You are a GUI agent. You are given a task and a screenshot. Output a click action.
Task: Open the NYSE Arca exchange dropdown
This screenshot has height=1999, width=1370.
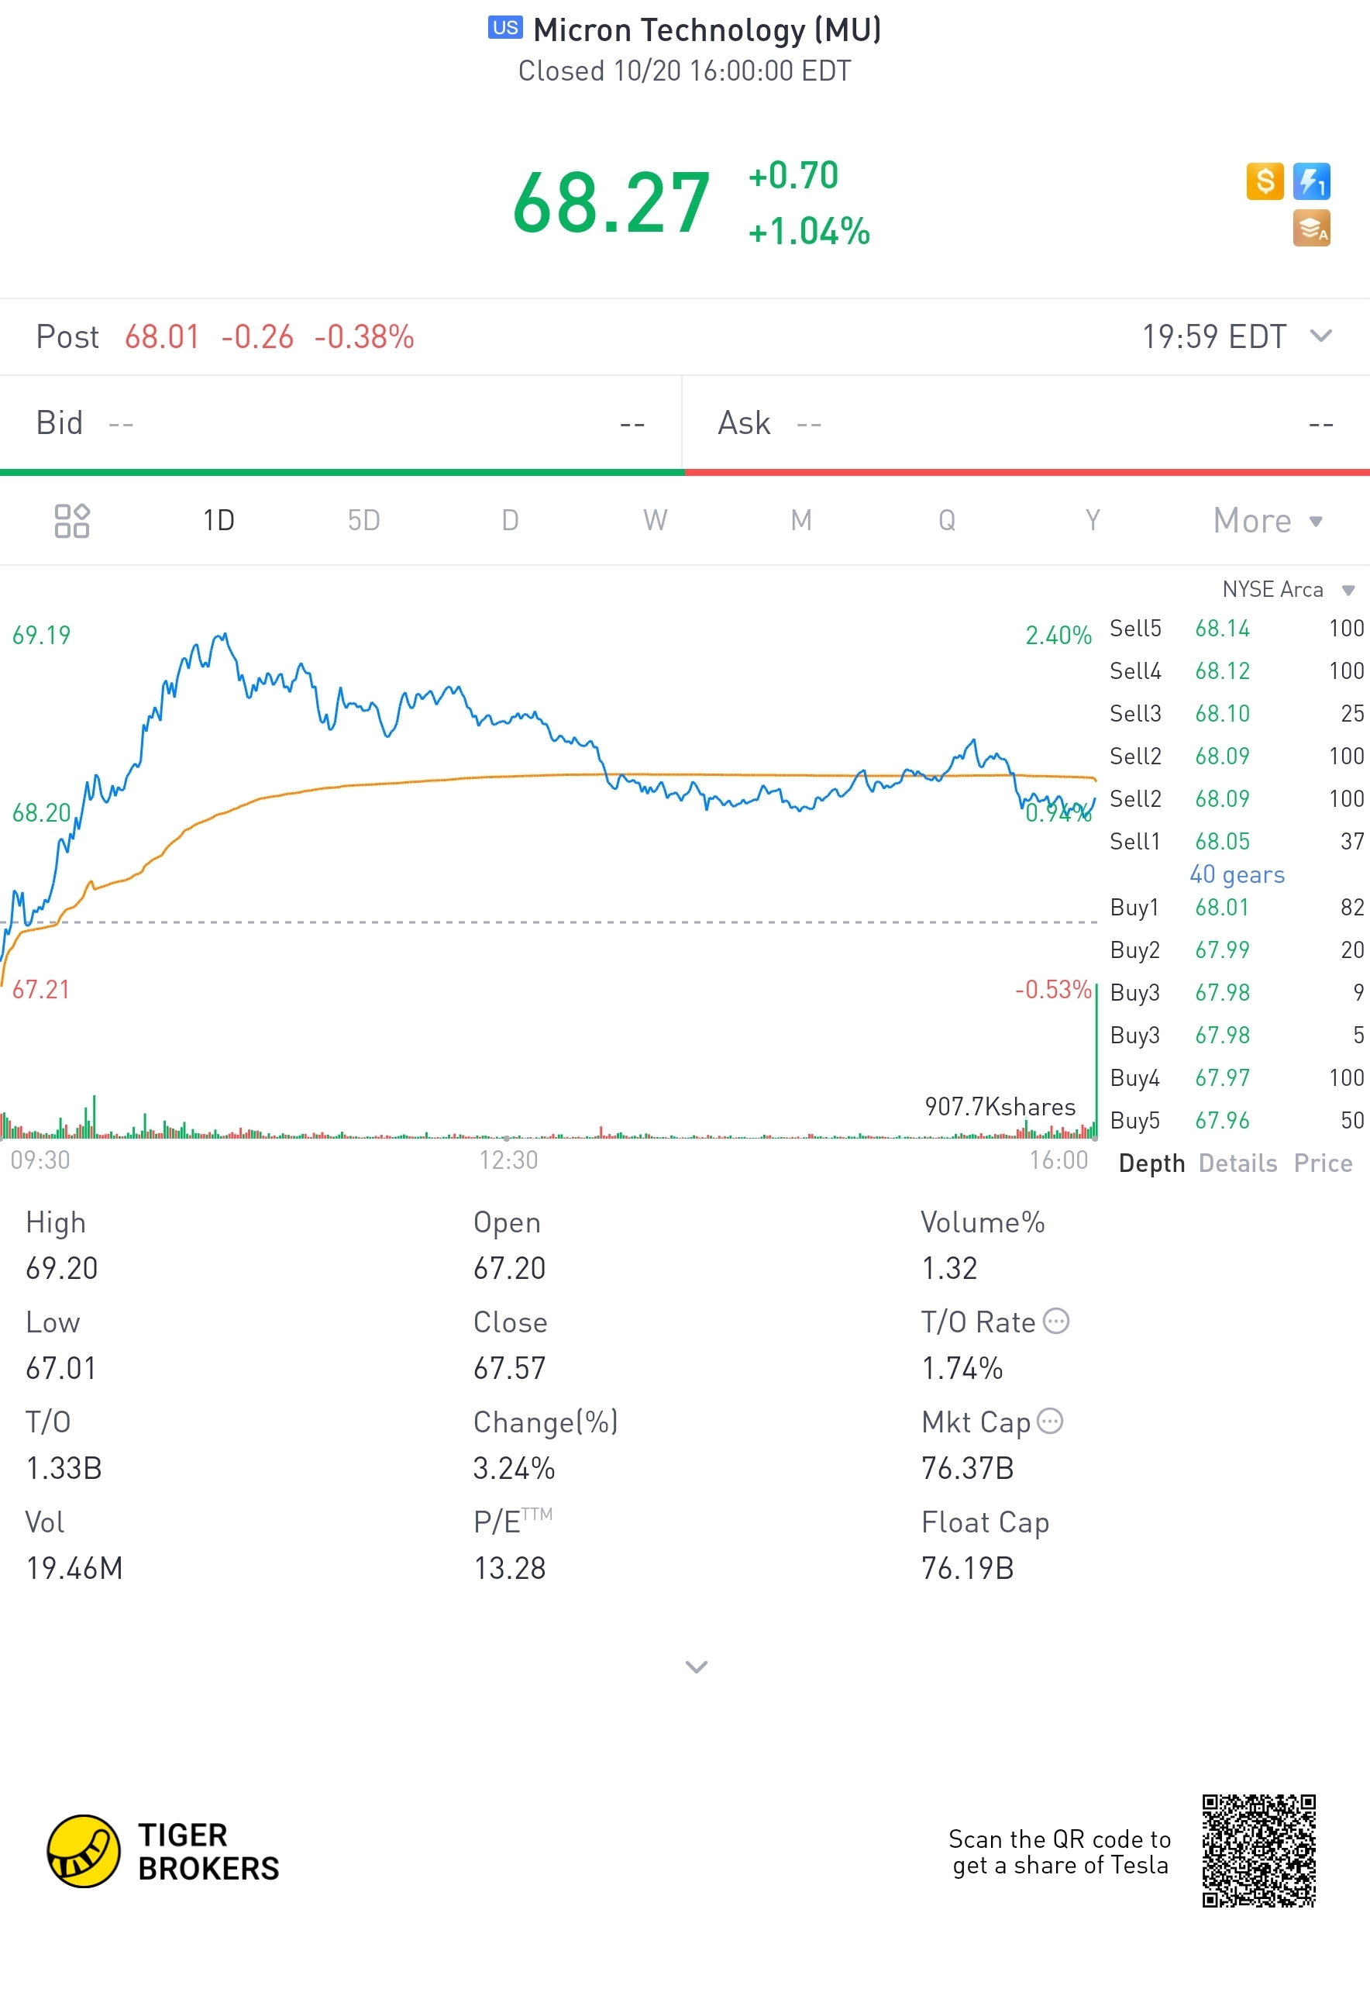click(1289, 589)
